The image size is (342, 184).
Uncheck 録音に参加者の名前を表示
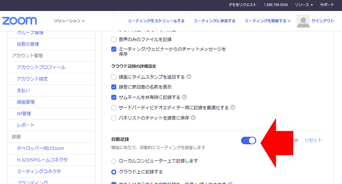(114, 87)
